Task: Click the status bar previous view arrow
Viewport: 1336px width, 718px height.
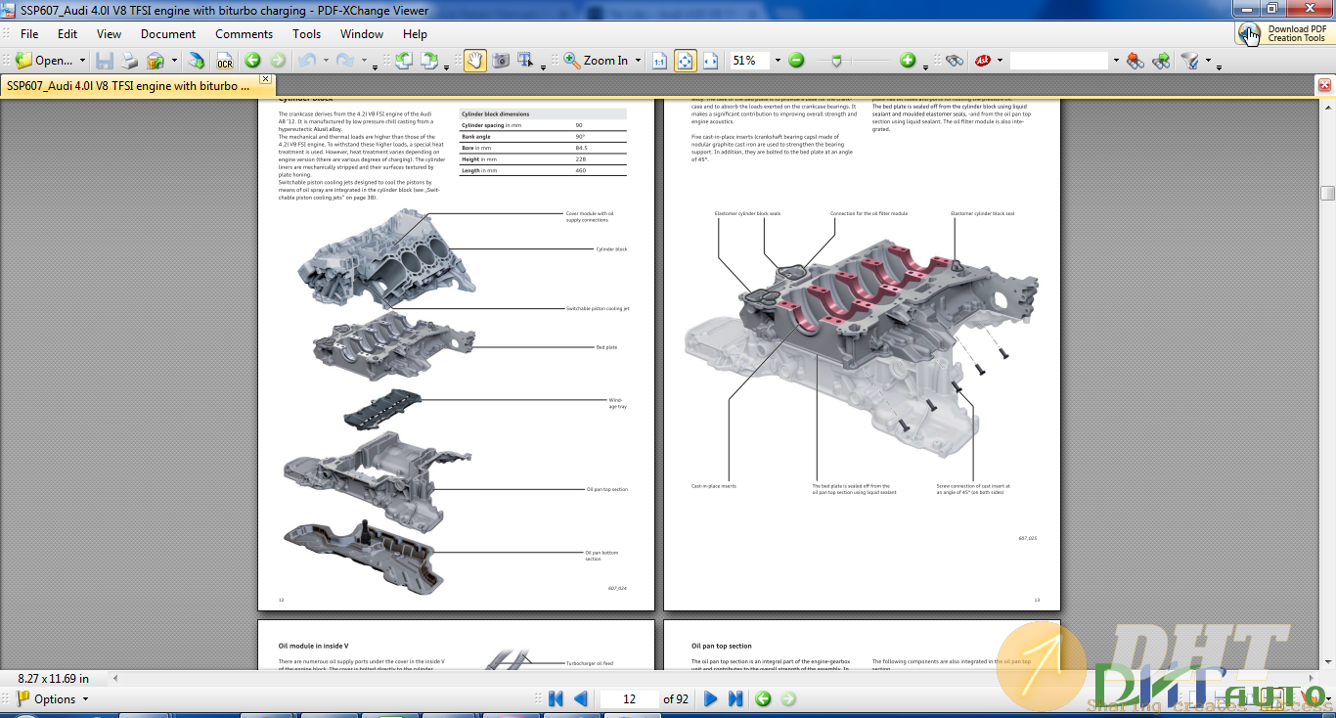Action: (763, 698)
